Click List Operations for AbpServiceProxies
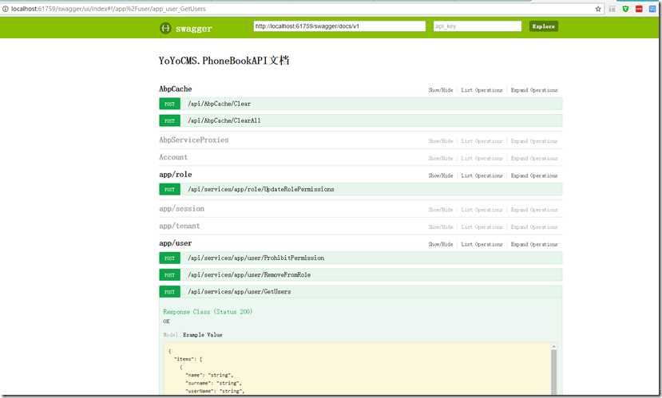The image size is (662, 398). (482, 141)
